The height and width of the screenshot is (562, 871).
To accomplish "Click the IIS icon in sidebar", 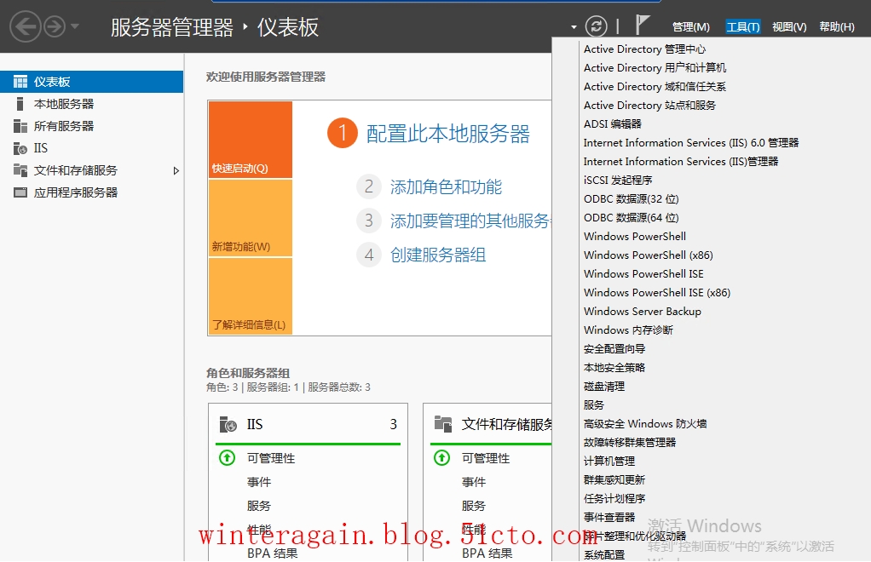I will click(20, 148).
